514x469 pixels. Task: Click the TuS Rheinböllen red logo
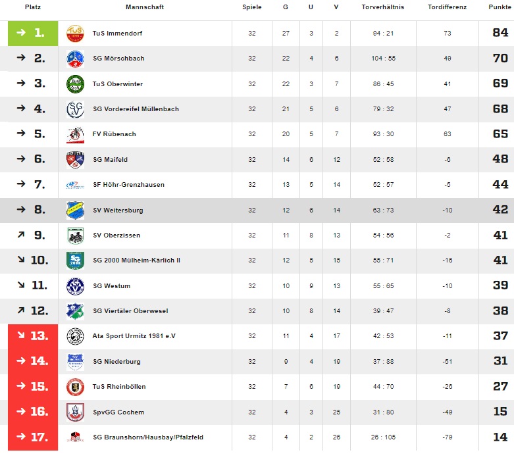pos(75,387)
